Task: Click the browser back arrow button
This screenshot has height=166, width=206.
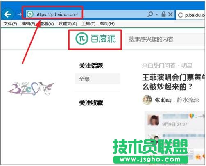Action: click(x=8, y=14)
